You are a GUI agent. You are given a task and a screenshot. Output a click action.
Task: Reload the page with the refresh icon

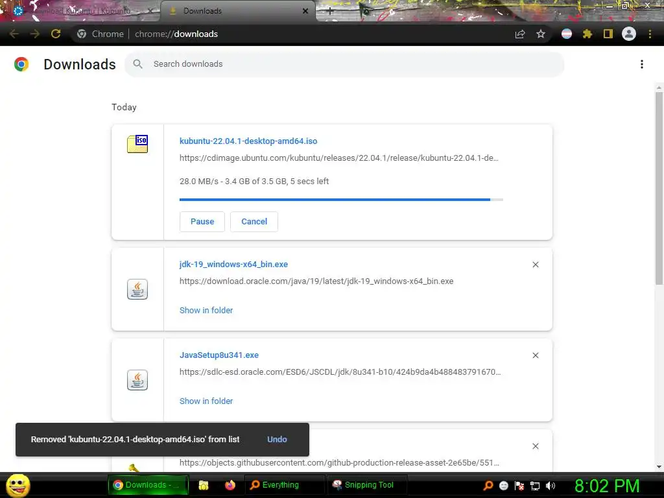56,34
